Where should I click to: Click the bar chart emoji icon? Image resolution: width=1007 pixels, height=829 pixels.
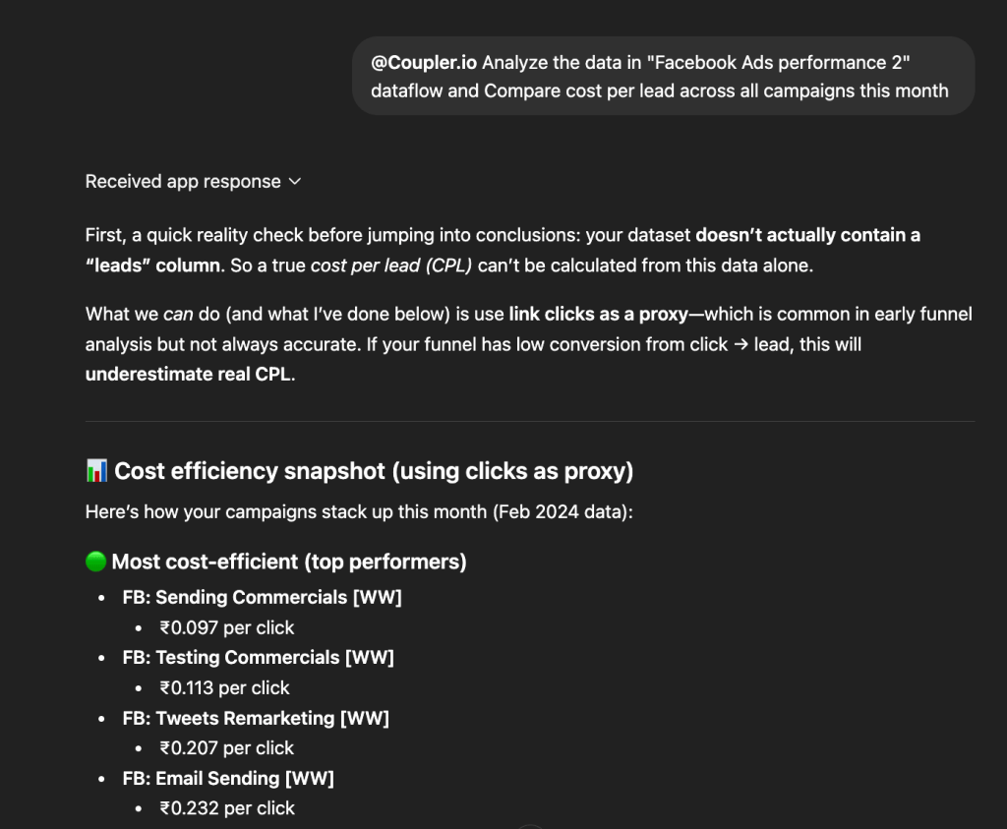(95, 471)
